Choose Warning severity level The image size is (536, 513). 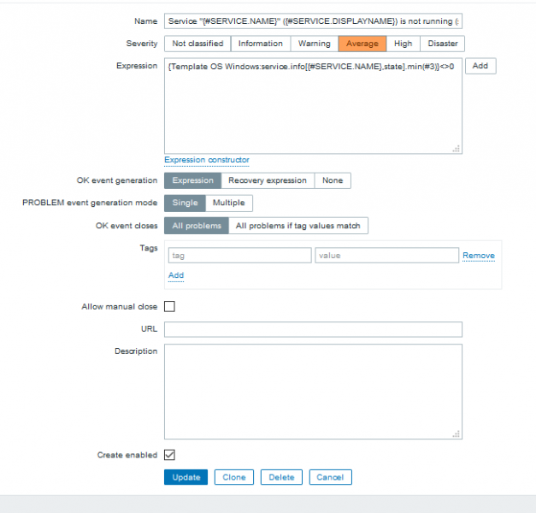click(314, 44)
